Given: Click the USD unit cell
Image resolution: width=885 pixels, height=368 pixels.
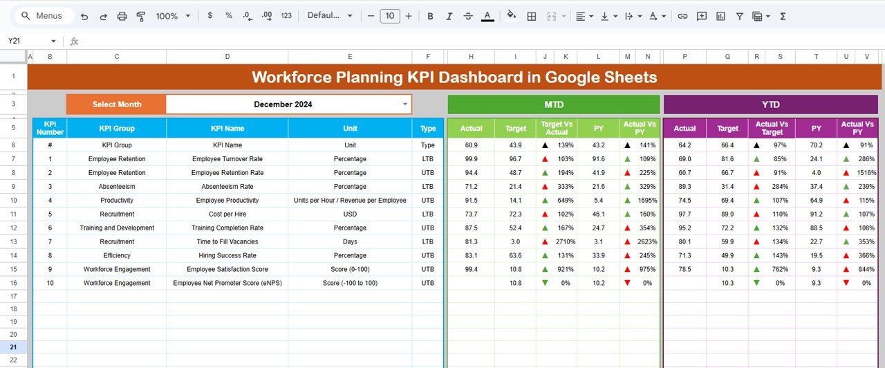Looking at the screenshot, I should pyautogui.click(x=350, y=214).
